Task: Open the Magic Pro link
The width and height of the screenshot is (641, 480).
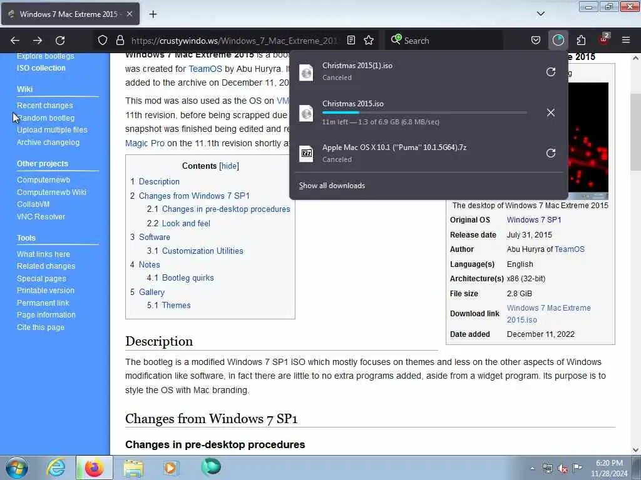Action: [x=145, y=143]
